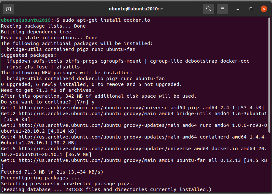Click the Get:2 bridge-utils download line

(x=134, y=116)
